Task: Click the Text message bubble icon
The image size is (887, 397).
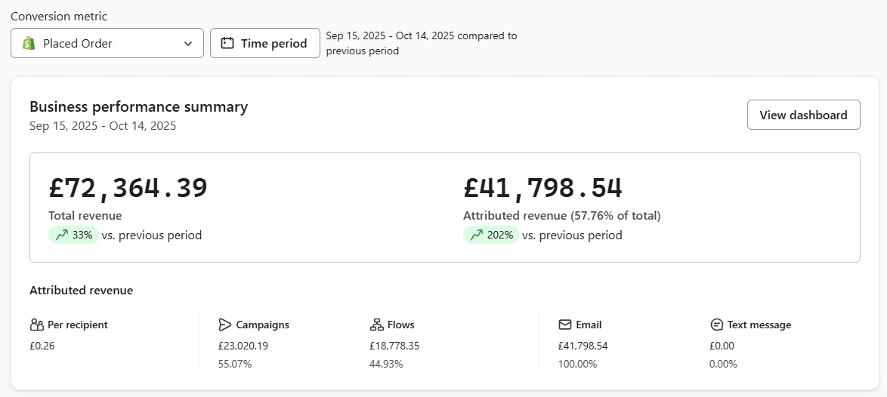Action: [x=717, y=325]
